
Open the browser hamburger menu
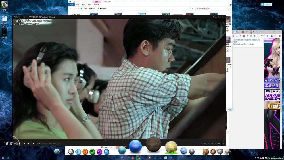click(x=280, y=36)
